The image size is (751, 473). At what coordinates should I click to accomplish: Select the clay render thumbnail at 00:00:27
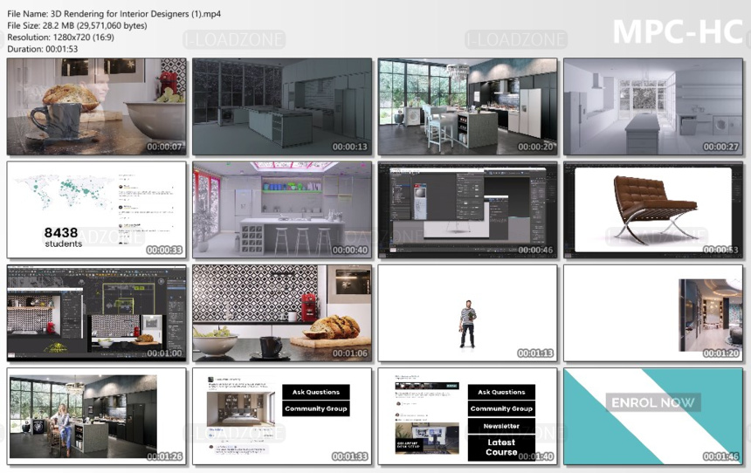point(653,106)
